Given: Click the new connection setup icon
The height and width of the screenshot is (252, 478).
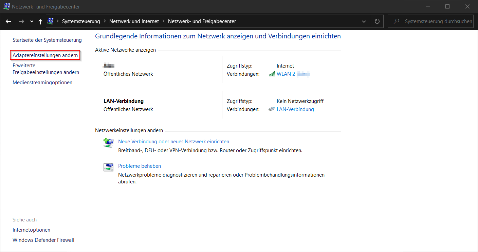Looking at the screenshot, I should 108,143.
